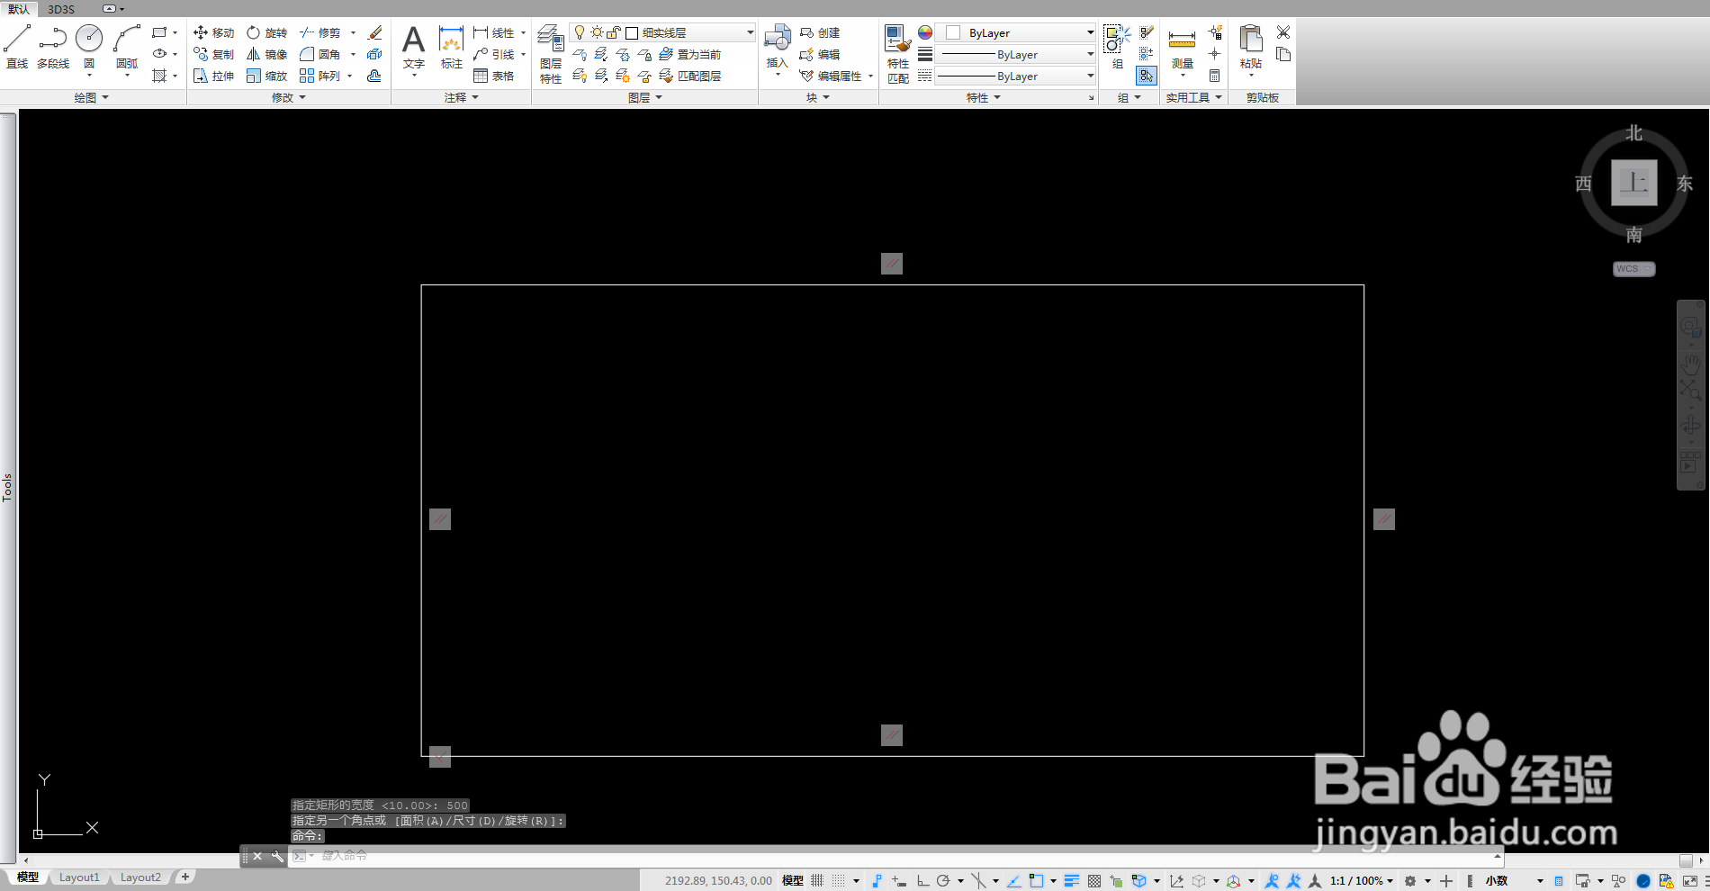
Task: Toggle ortho mode in status bar
Action: 922,880
